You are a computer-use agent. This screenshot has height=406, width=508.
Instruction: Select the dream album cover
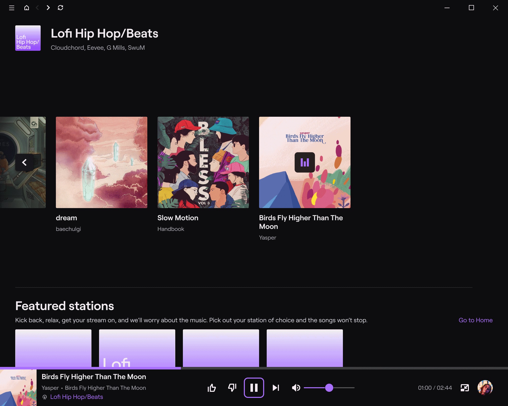[102, 162]
